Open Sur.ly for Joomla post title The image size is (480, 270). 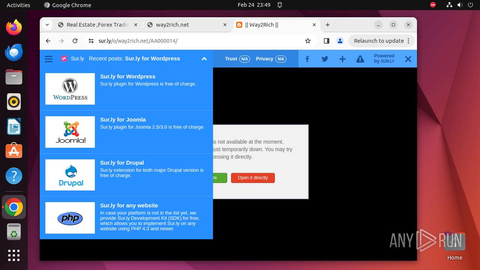123,120
